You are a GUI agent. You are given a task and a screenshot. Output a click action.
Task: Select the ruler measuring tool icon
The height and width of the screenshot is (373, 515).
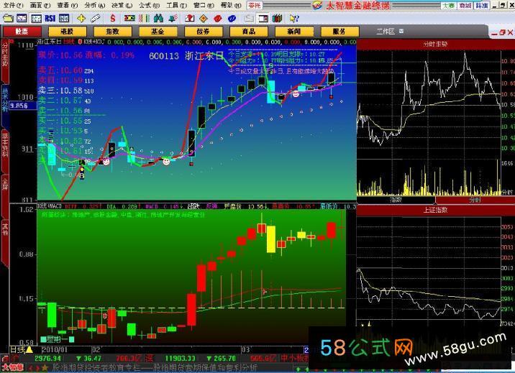click(x=95, y=19)
